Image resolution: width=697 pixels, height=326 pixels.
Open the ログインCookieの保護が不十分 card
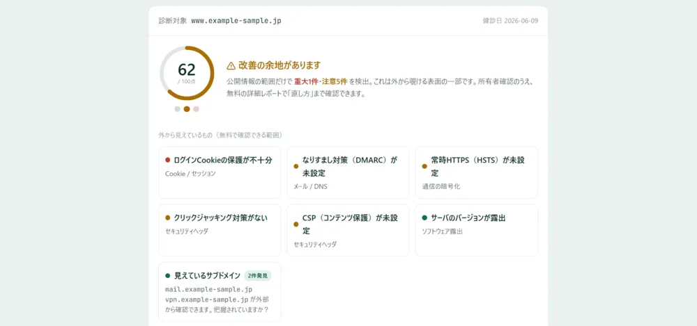[x=220, y=172]
